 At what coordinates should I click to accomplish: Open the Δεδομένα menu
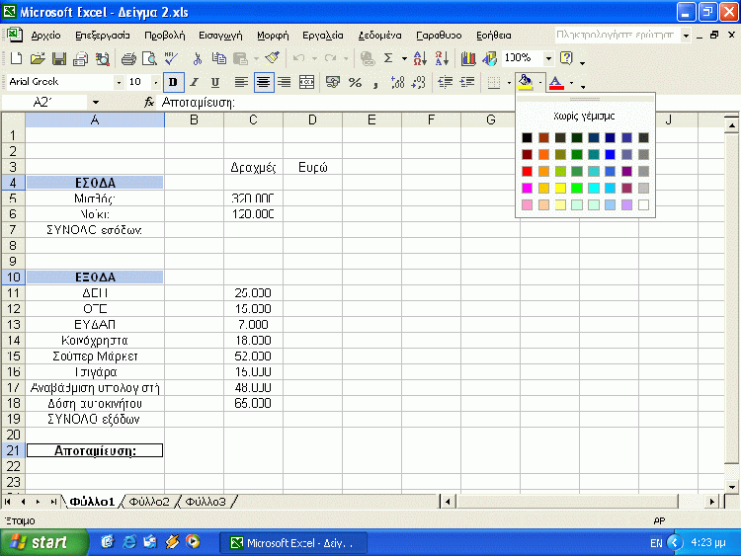point(380,36)
